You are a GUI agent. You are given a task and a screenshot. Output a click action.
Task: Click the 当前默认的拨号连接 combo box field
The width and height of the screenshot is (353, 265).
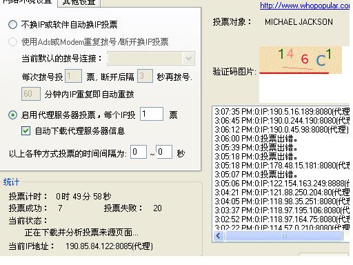click(151, 59)
